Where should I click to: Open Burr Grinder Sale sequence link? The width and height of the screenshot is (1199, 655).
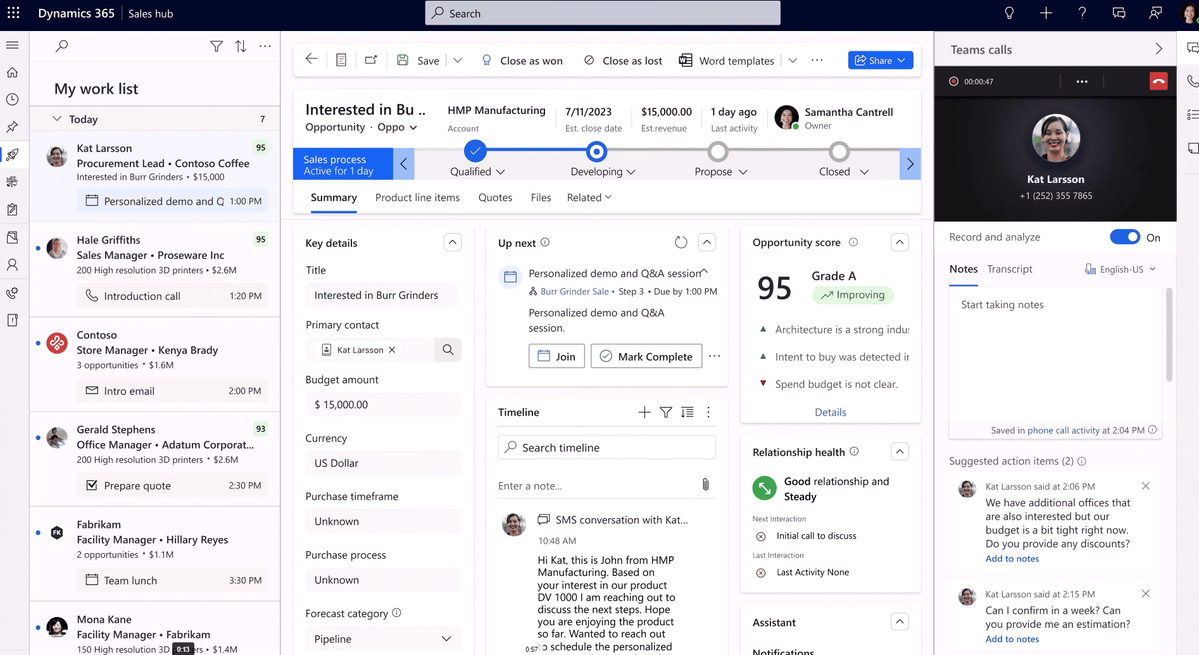pos(574,292)
